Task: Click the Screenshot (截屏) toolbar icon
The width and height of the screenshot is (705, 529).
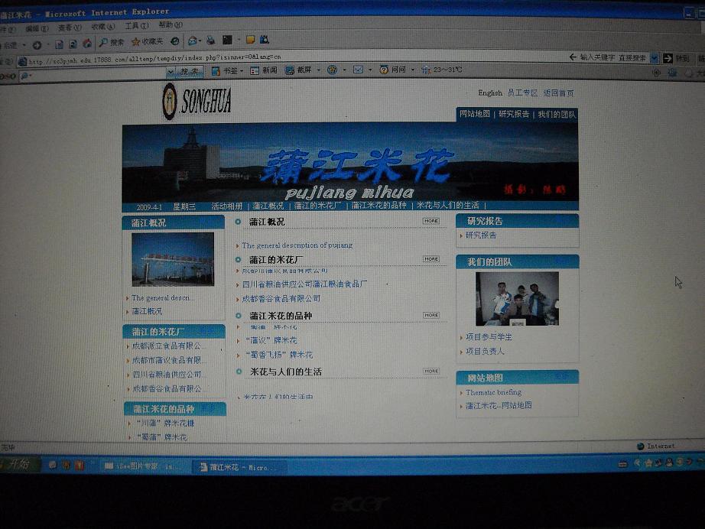Action: [299, 70]
